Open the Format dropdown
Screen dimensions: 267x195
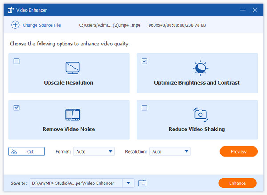tap(93, 152)
